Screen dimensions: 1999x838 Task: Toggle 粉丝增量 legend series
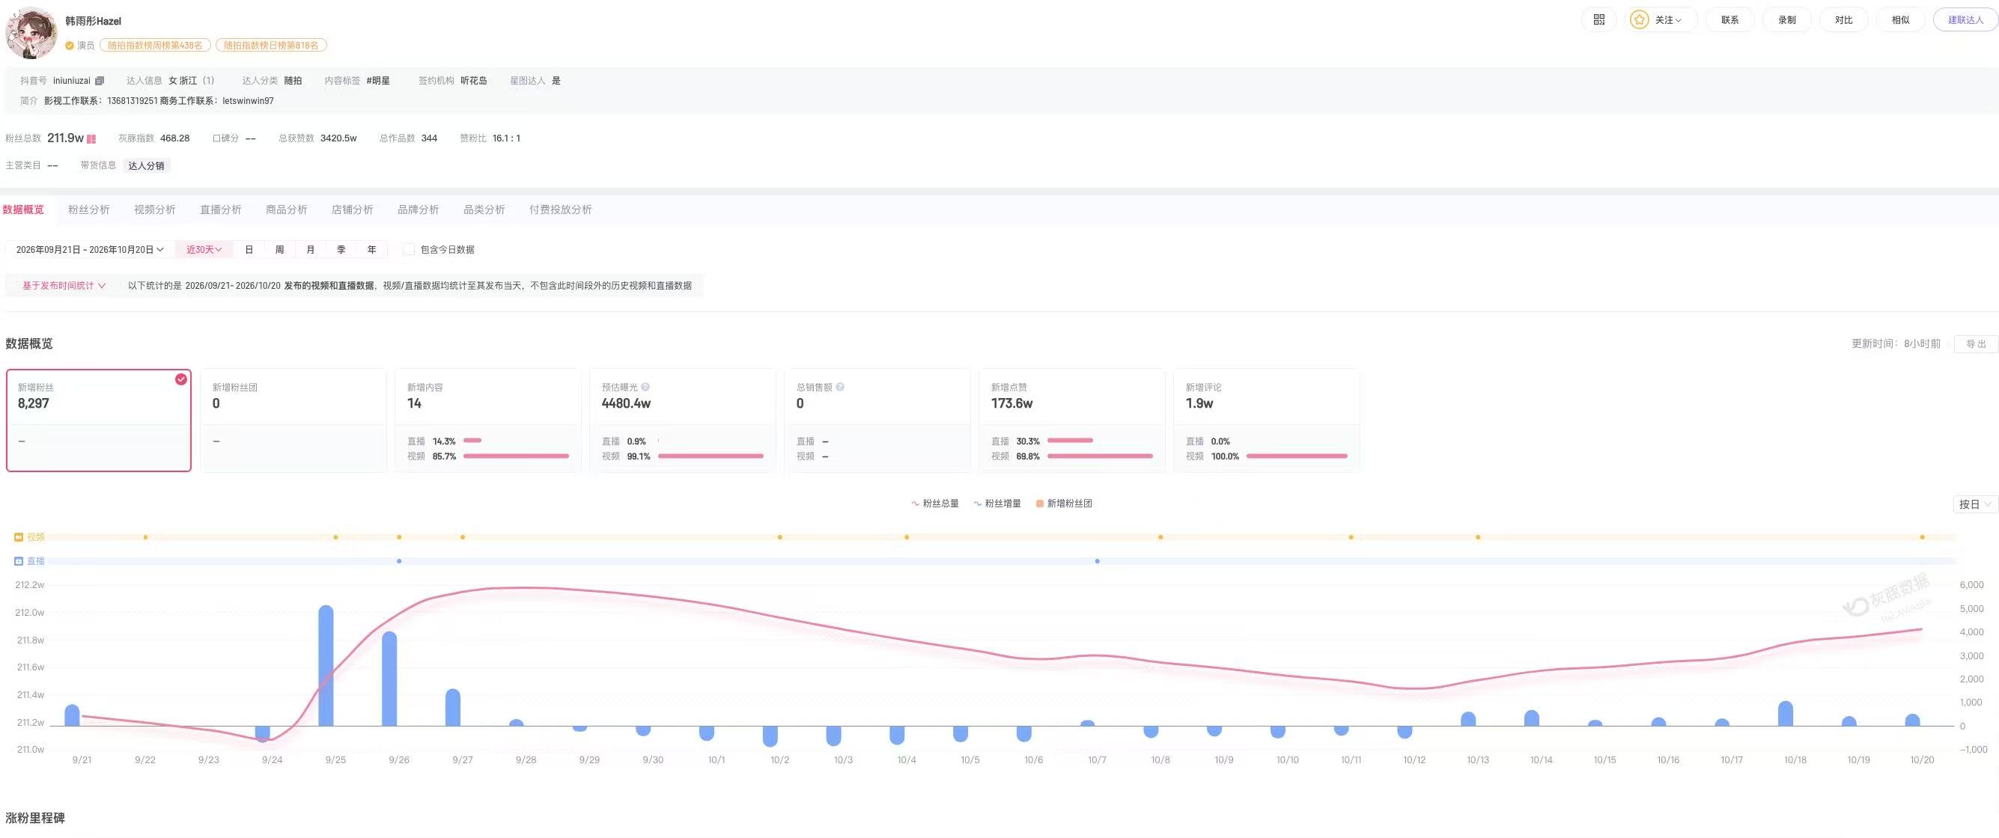click(x=997, y=503)
